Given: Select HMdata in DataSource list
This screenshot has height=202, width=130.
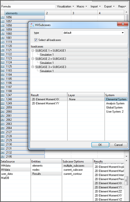Looking at the screenshot, I should 15,166.
